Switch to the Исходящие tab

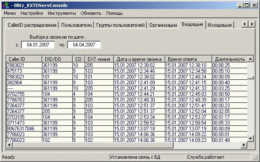click(x=220, y=25)
